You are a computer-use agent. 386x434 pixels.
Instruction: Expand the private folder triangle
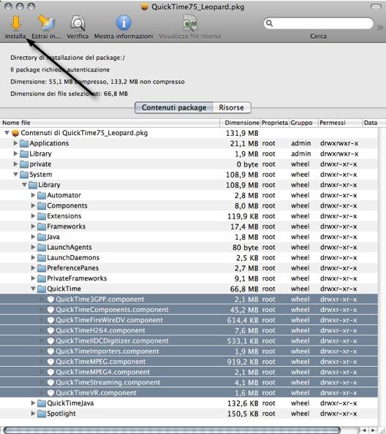(15, 164)
